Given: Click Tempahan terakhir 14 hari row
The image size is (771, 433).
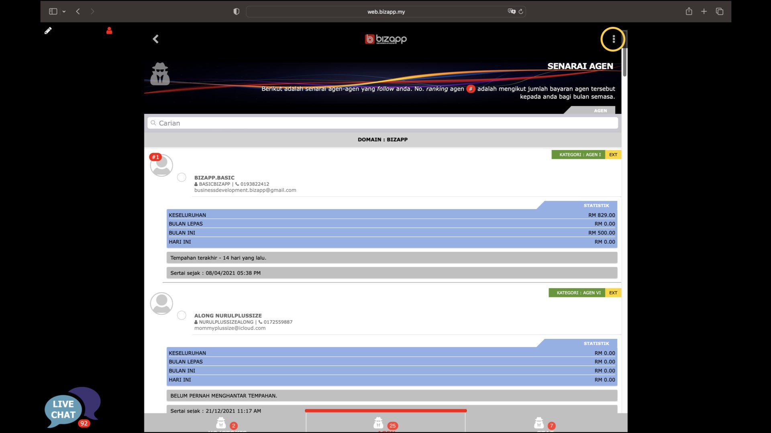Looking at the screenshot, I should pyautogui.click(x=392, y=258).
